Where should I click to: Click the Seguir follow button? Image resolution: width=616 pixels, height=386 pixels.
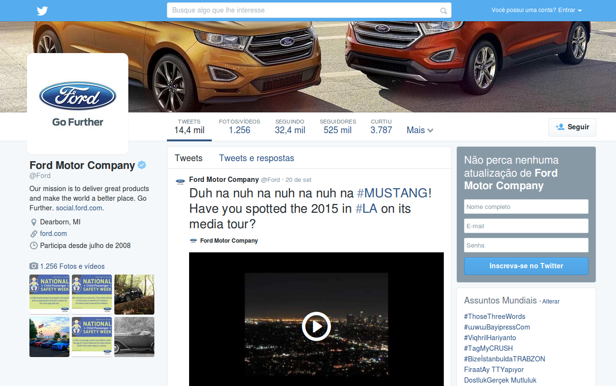point(572,127)
